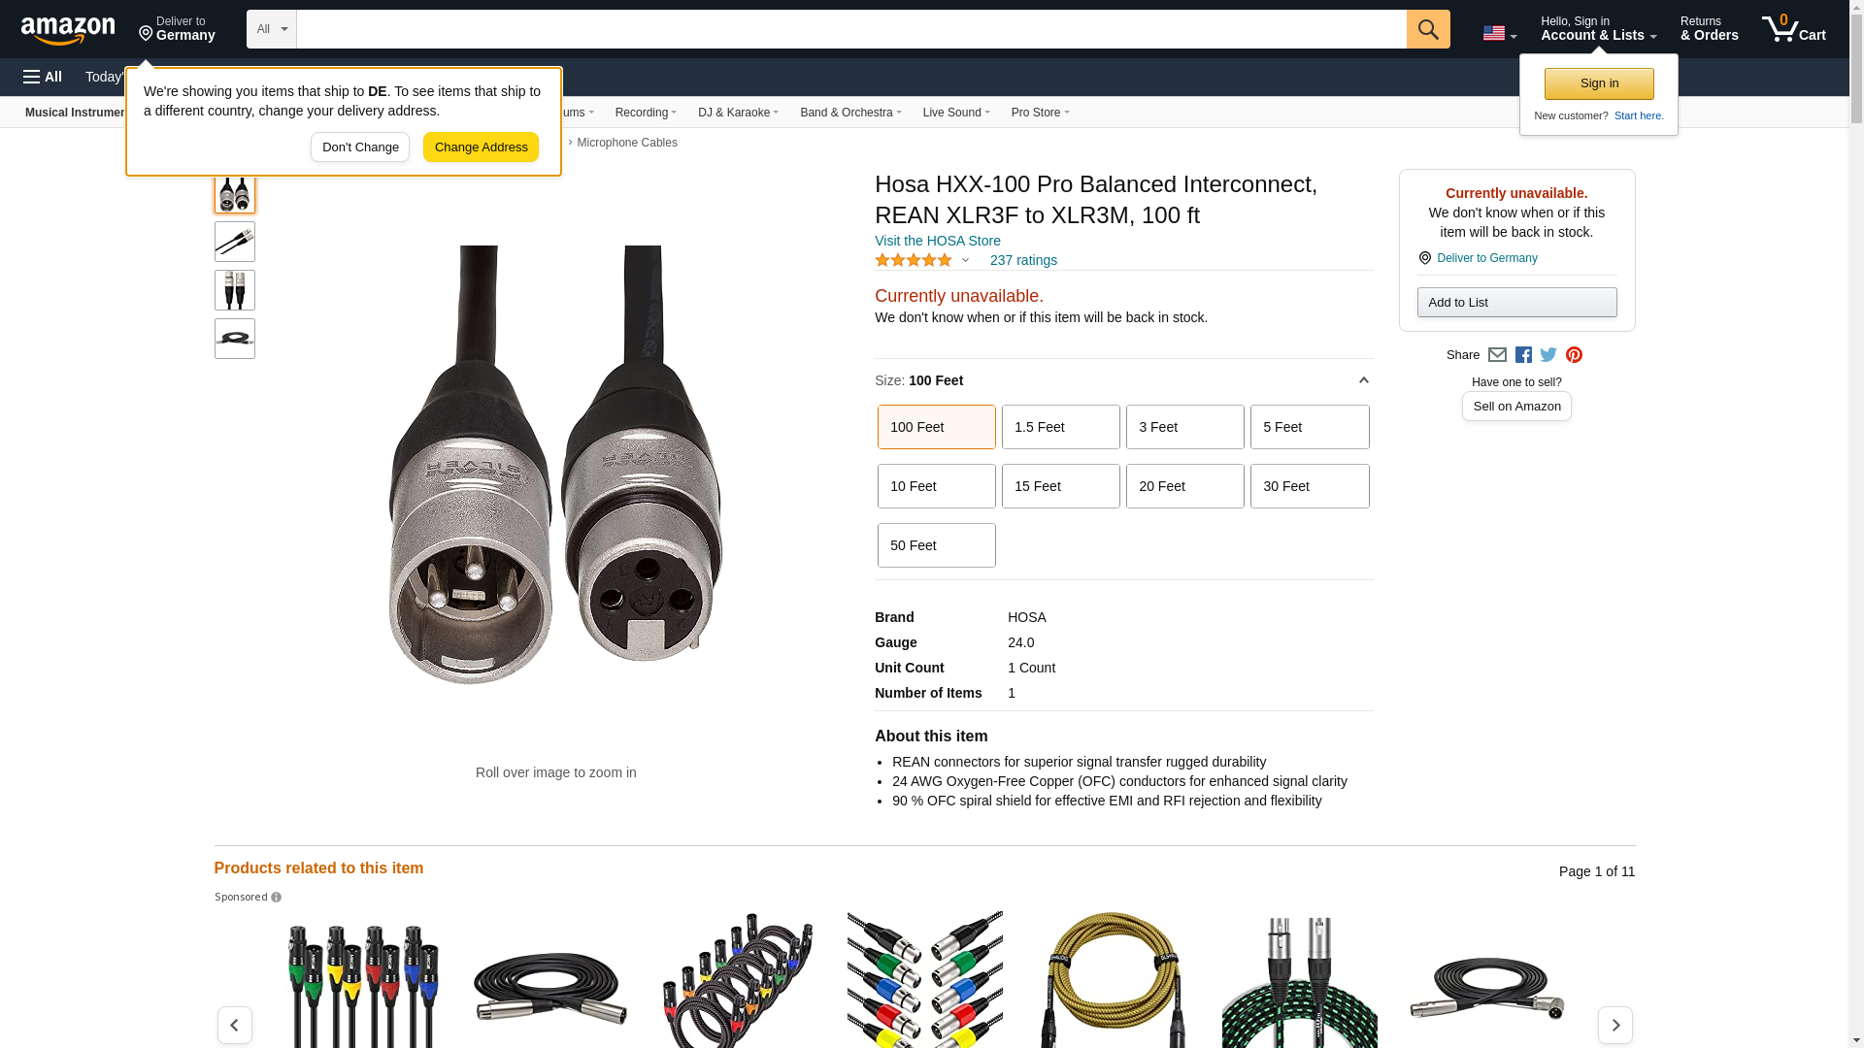The height and width of the screenshot is (1048, 1864).
Task: Collapse the Size options chevron
Action: (x=1363, y=380)
